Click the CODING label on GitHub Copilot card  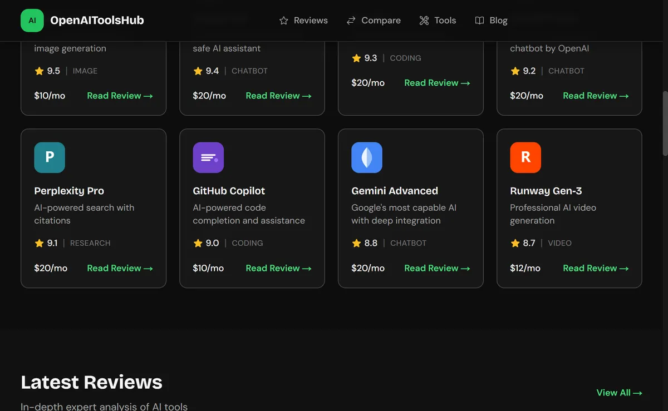point(247,243)
